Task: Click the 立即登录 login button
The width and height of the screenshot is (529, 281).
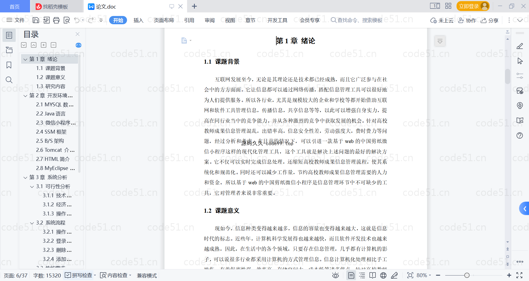Action: [x=473, y=6]
